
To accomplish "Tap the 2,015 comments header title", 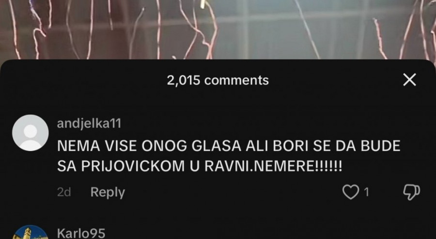I will click(218, 80).
